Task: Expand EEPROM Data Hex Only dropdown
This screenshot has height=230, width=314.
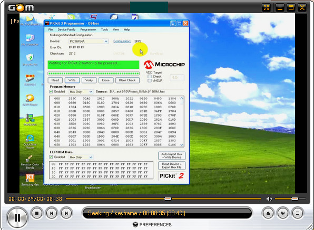Action: pyautogui.click(x=91, y=158)
